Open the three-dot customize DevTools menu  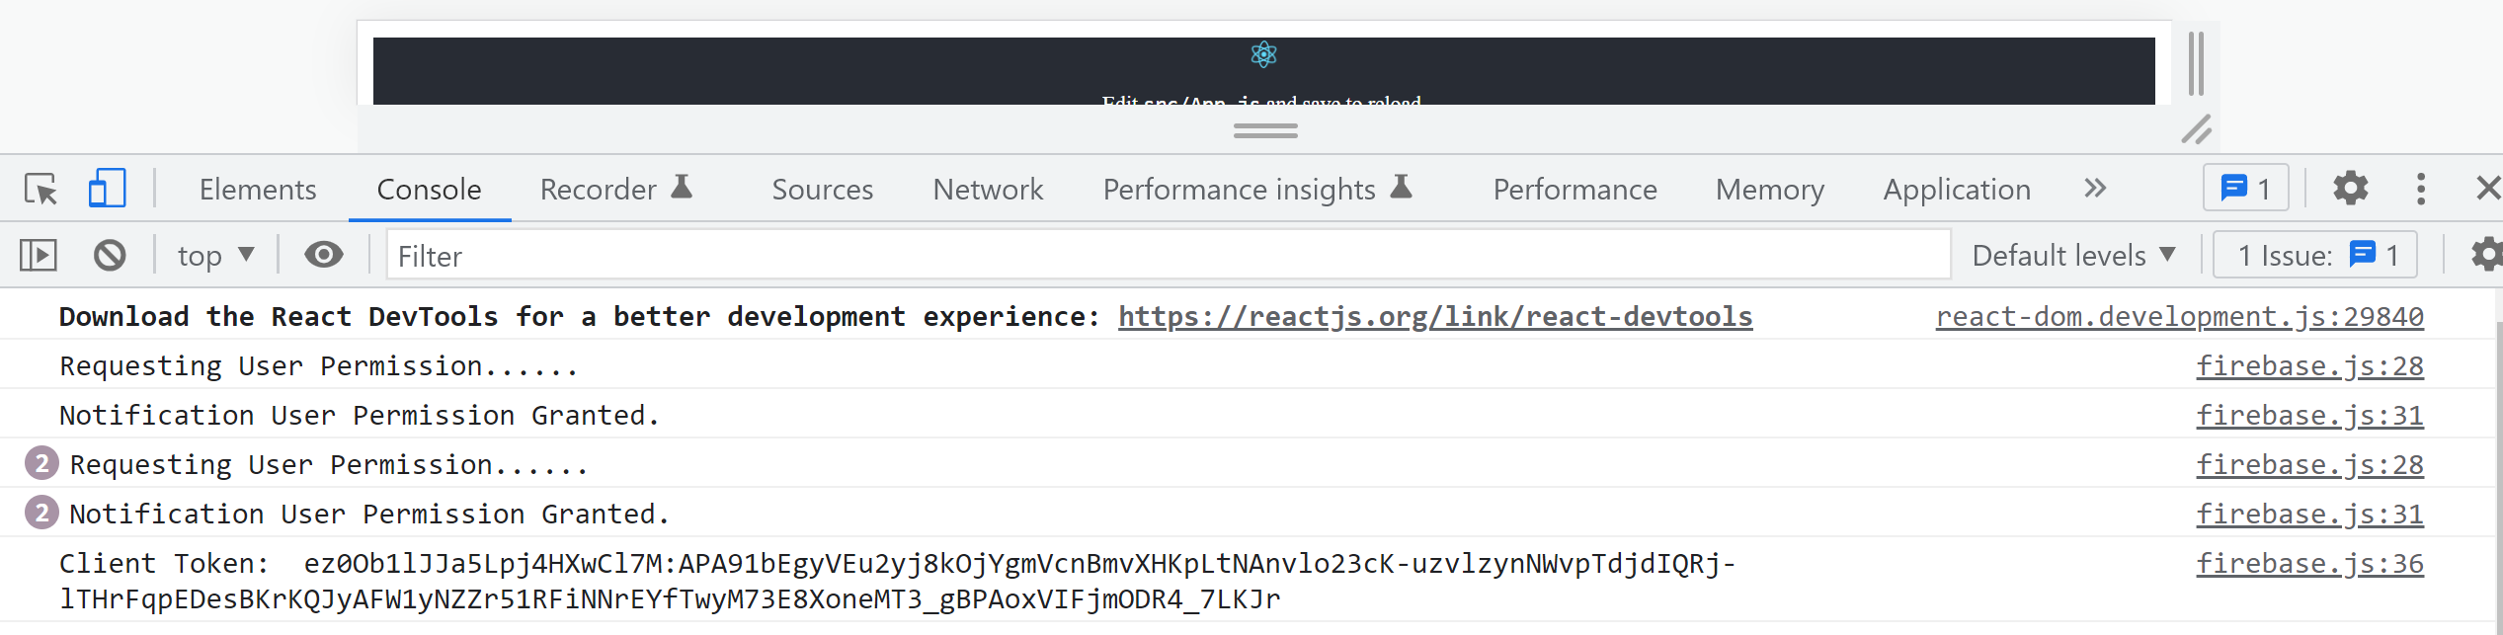pyautogui.click(x=2421, y=188)
